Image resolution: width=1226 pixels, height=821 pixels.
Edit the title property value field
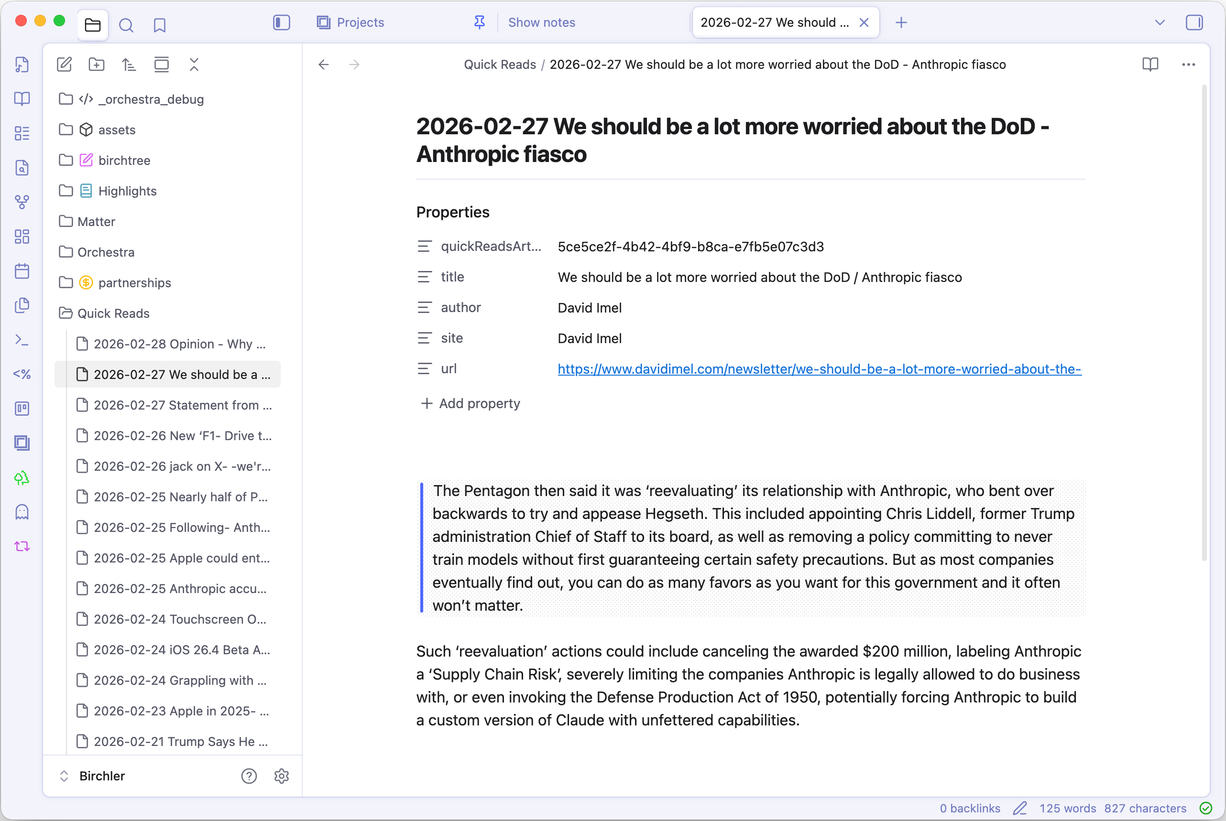pyautogui.click(x=821, y=278)
